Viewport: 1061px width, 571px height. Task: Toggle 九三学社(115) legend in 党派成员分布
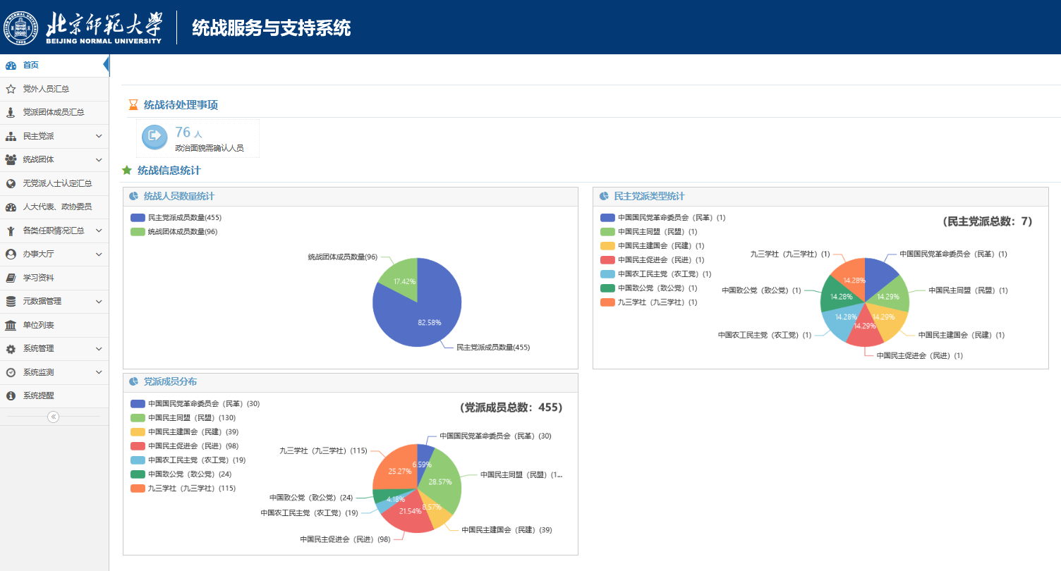coord(182,489)
